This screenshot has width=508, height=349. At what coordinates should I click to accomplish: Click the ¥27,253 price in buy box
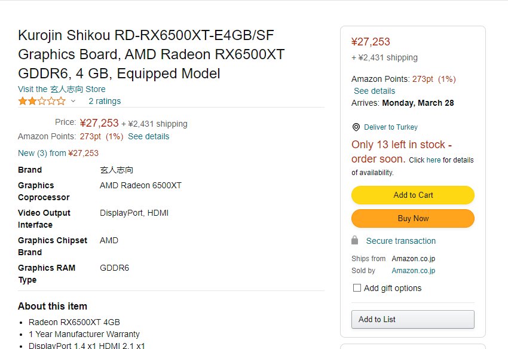click(371, 42)
